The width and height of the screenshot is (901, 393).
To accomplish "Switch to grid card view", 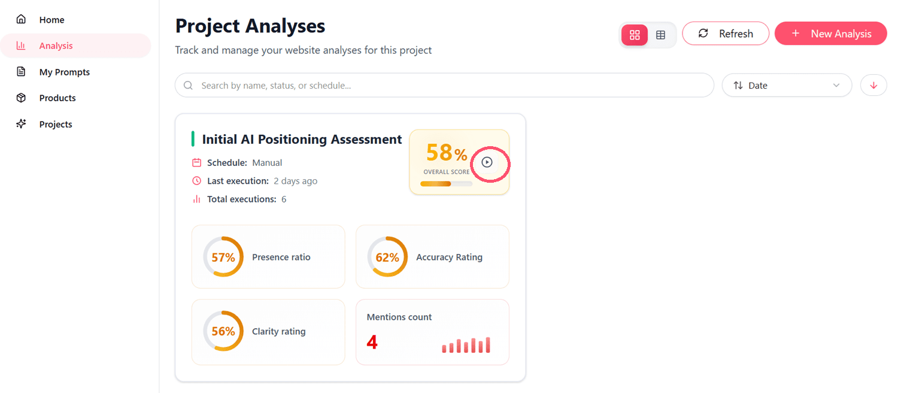I will [635, 35].
